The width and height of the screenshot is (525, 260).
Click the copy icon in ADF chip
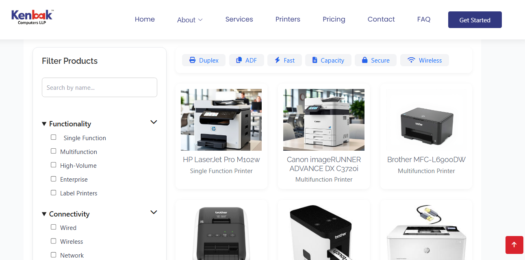pos(239,60)
